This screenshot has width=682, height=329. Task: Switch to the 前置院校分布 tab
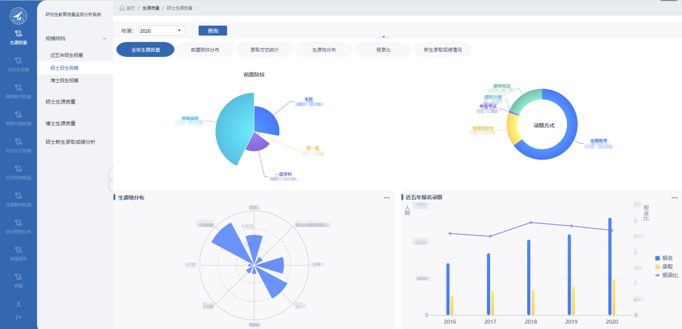(205, 50)
